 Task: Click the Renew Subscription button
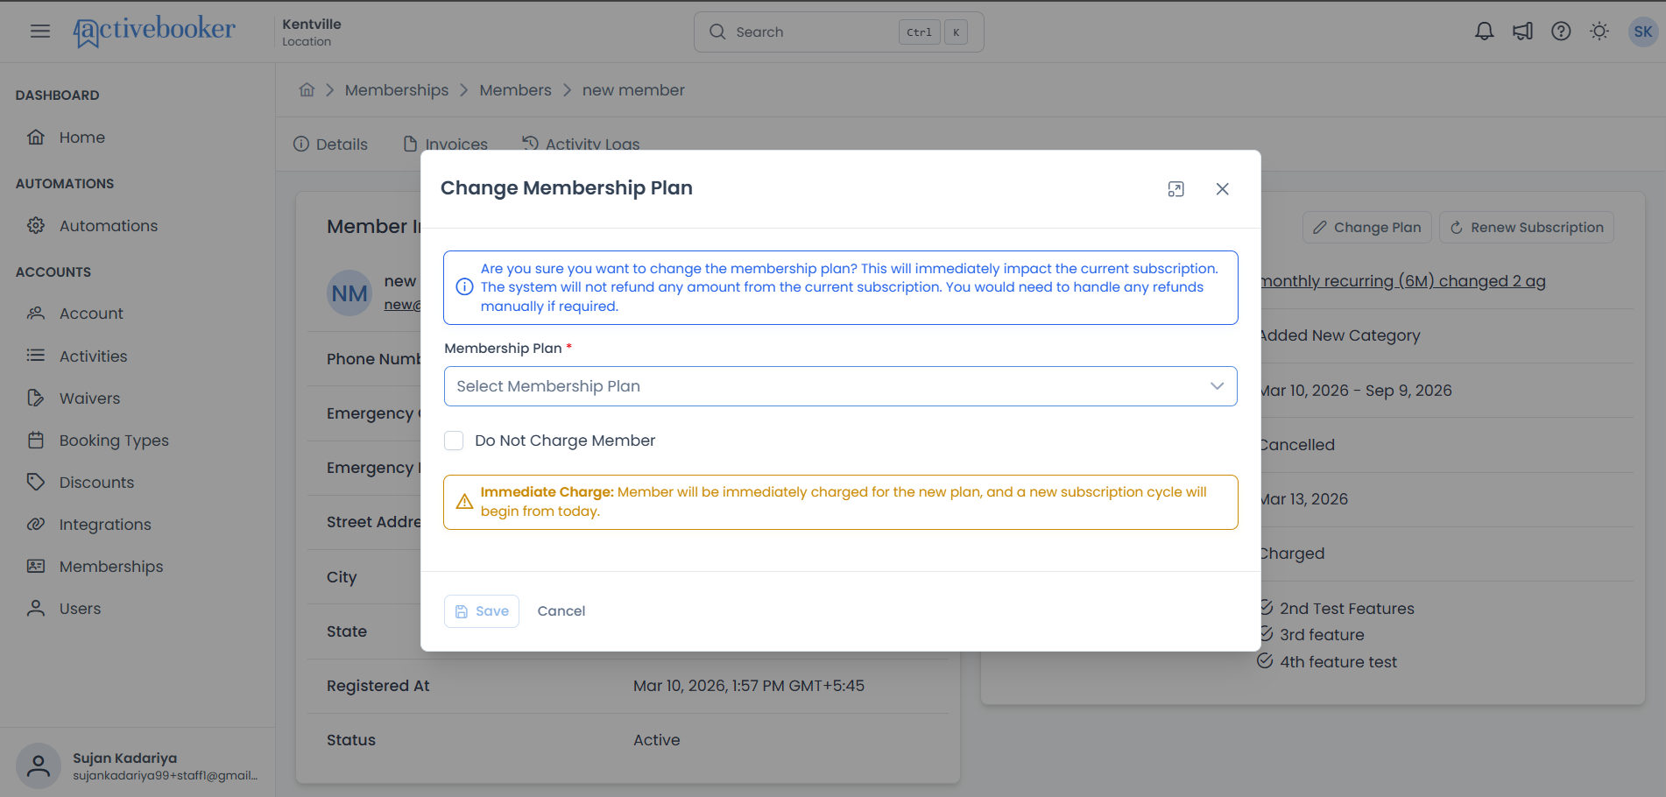click(1527, 228)
